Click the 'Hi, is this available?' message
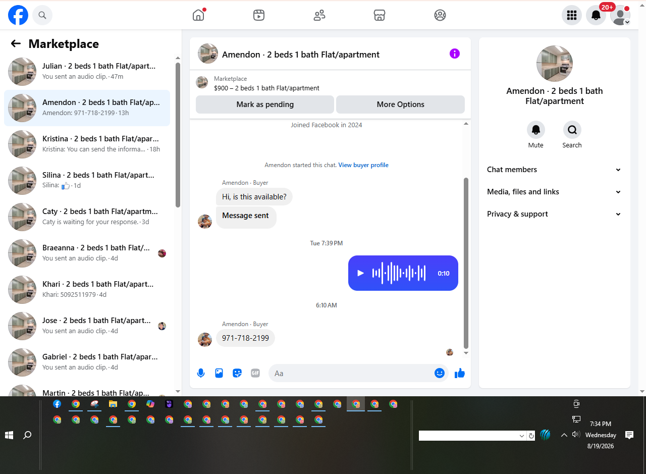This screenshot has width=646, height=474. (x=254, y=197)
